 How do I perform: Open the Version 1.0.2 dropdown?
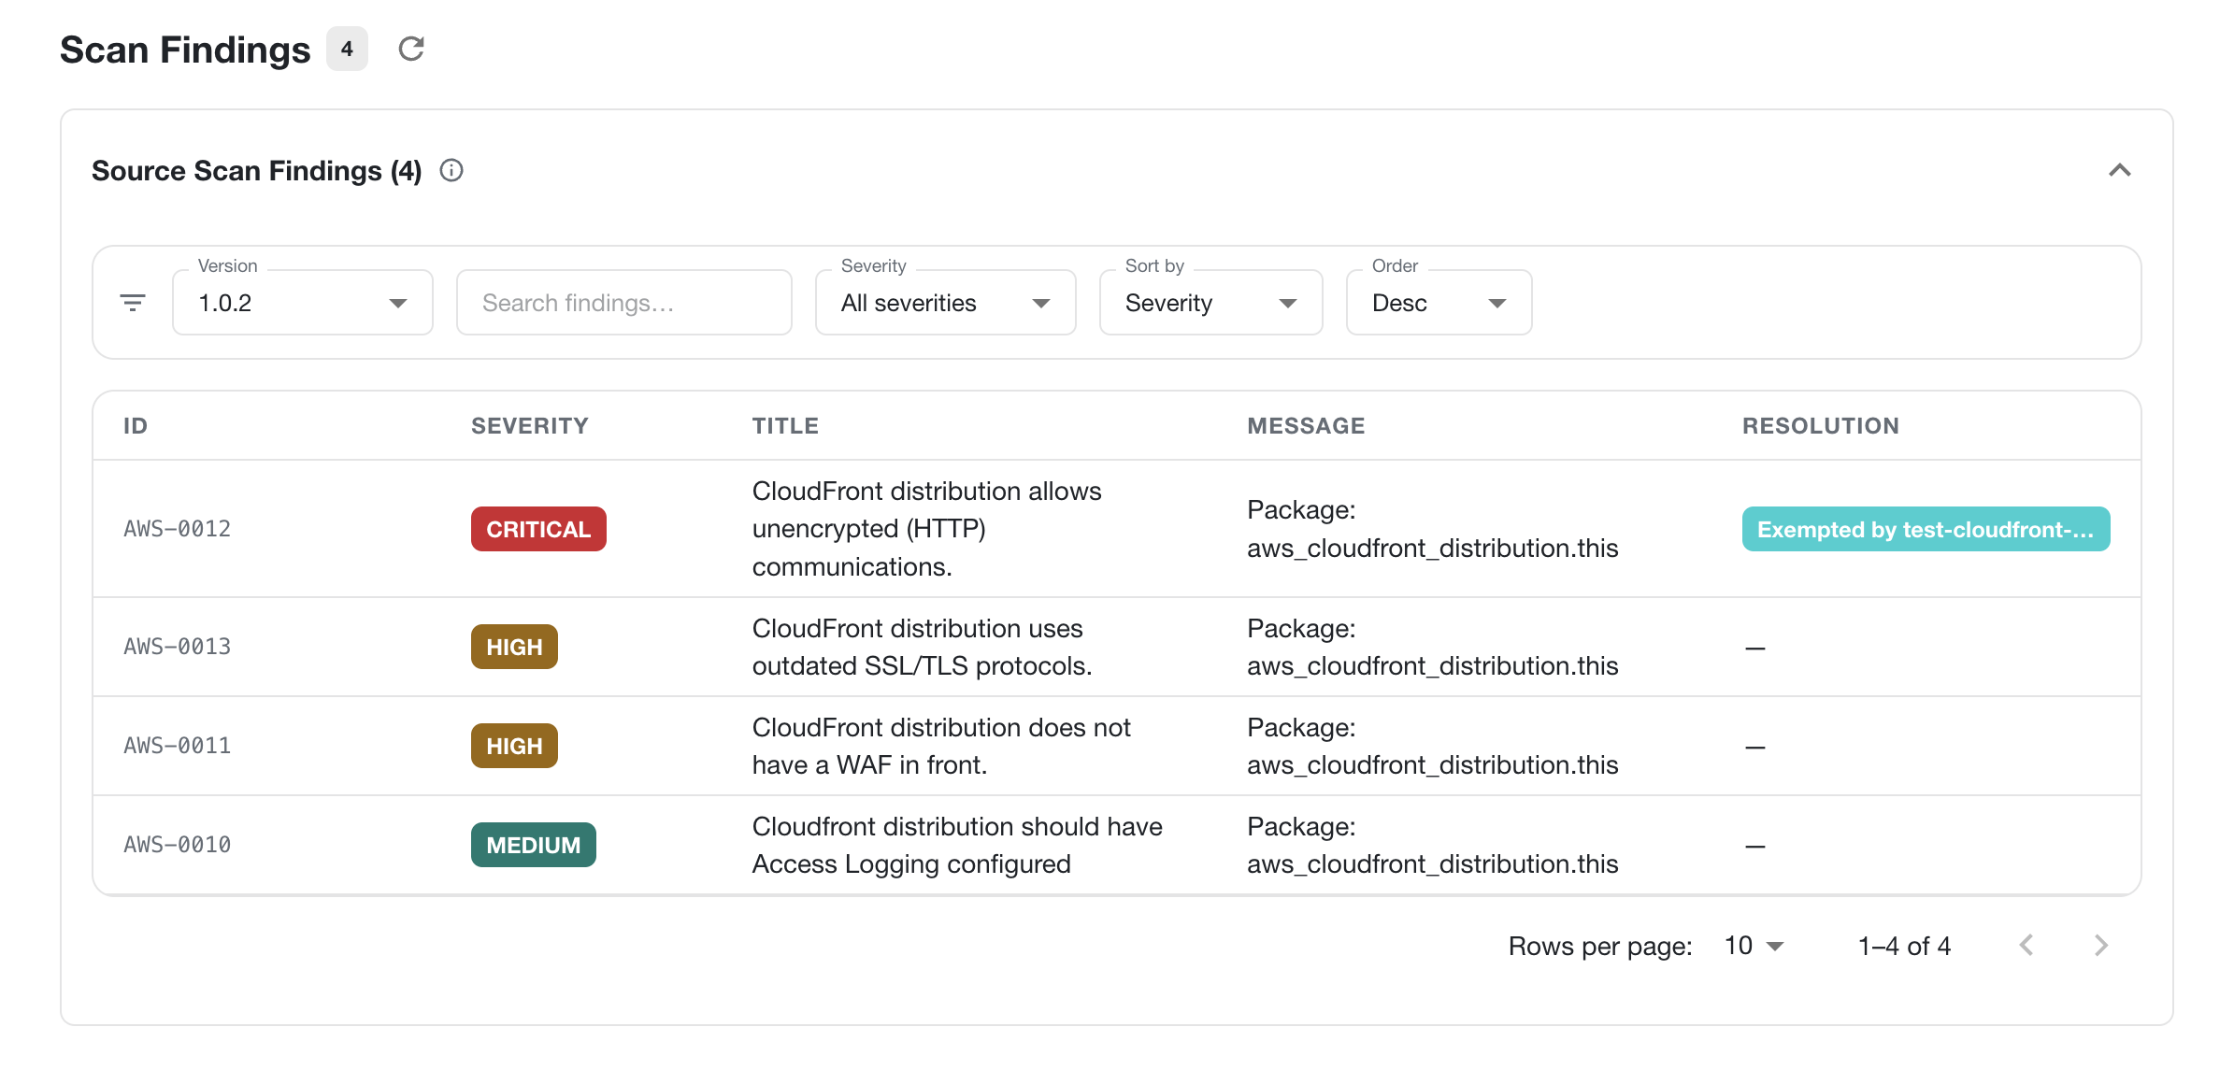tap(303, 303)
